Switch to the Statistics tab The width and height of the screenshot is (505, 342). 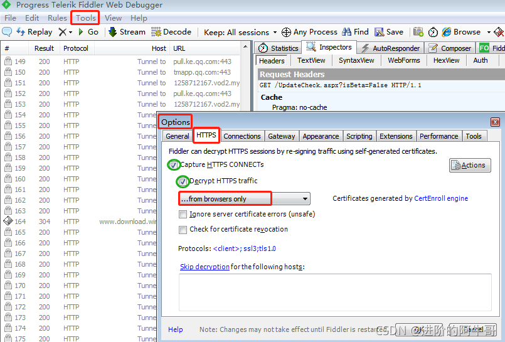tap(279, 48)
